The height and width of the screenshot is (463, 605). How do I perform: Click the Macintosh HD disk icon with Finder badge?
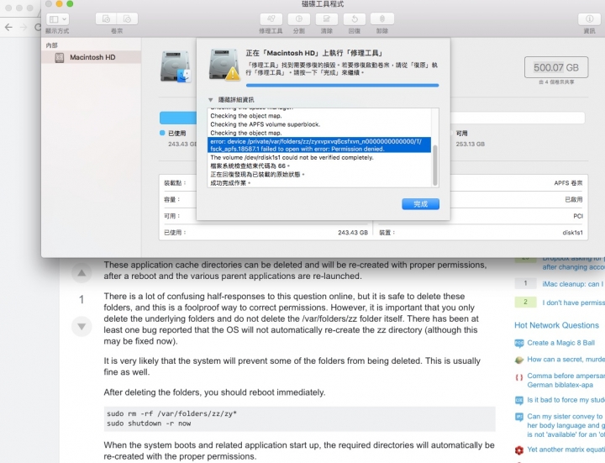click(x=176, y=66)
